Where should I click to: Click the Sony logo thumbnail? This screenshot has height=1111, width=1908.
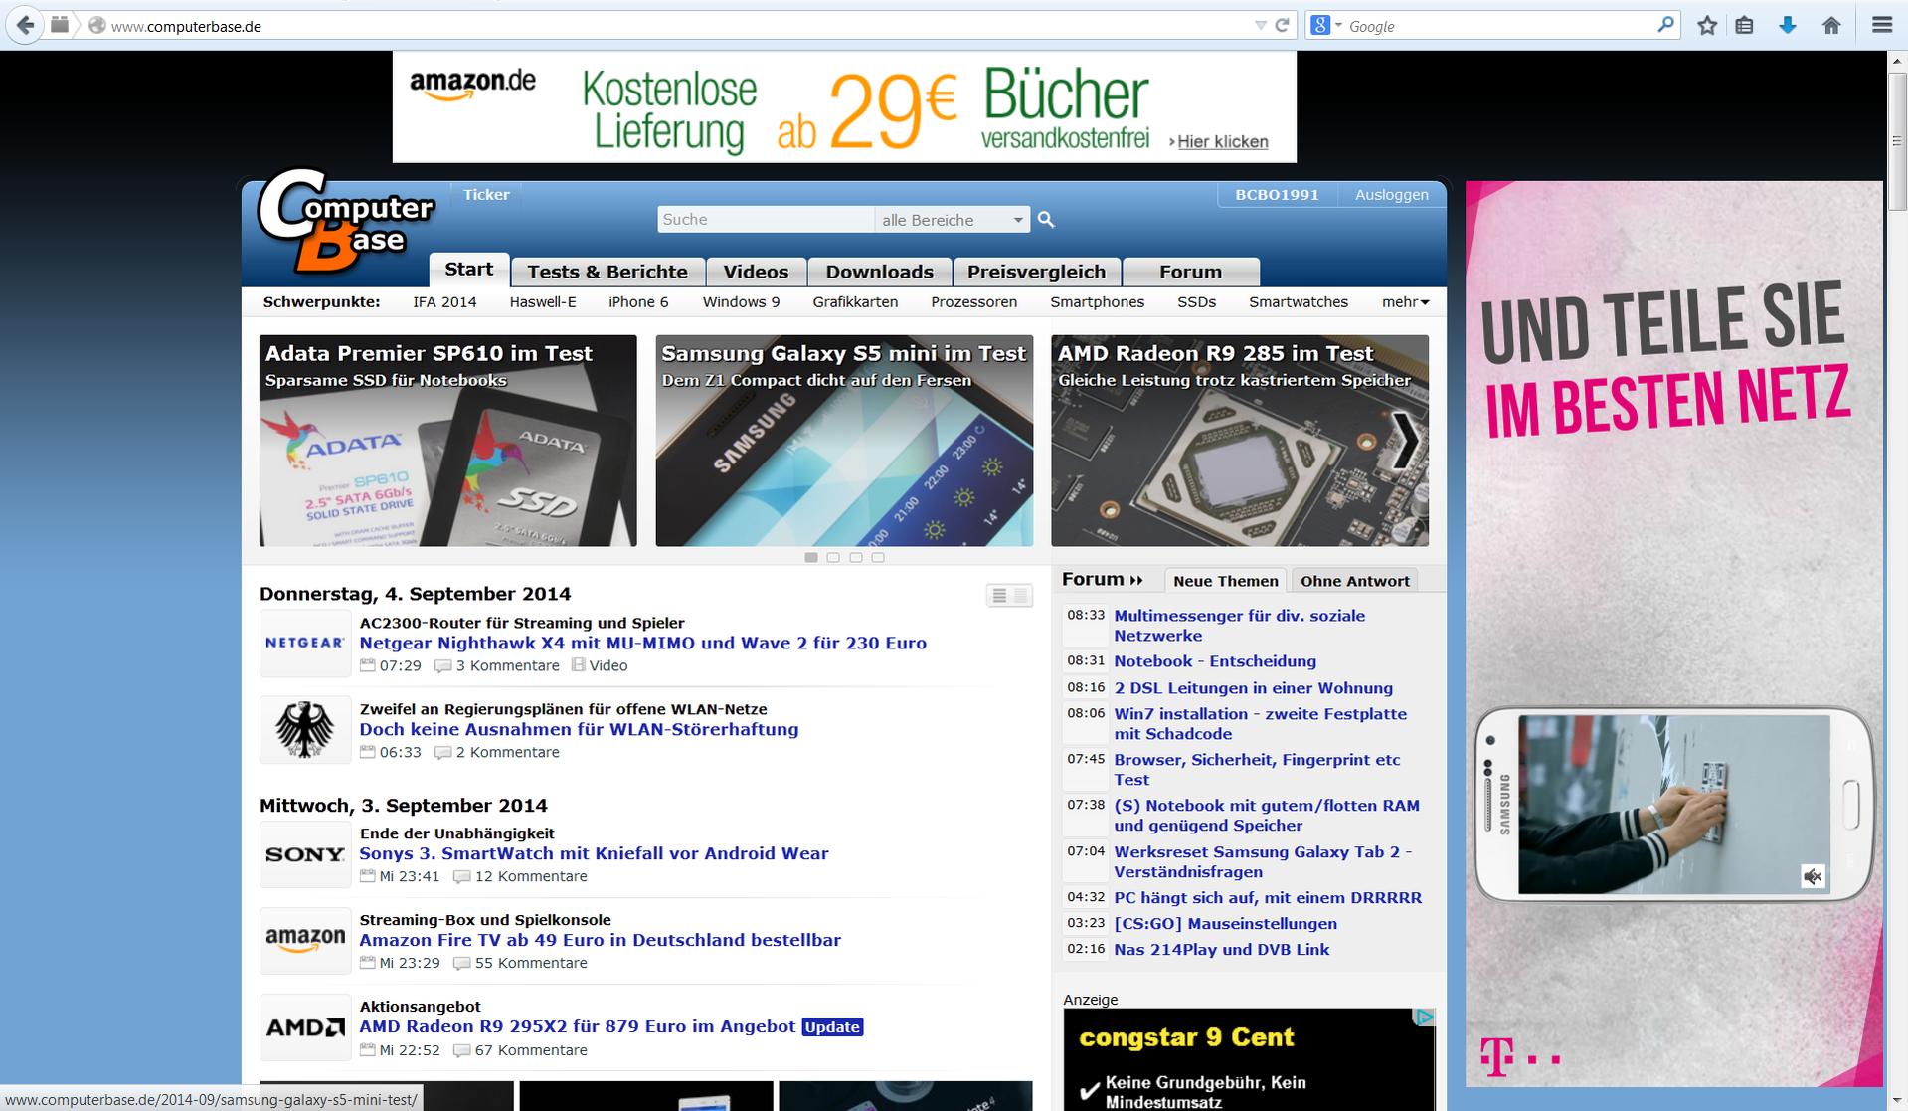305,854
